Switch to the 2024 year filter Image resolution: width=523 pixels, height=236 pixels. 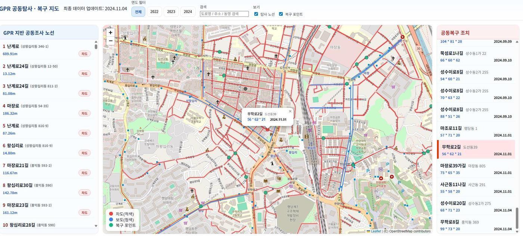point(188,11)
